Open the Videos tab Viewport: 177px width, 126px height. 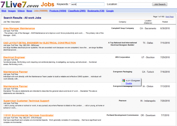[x=21, y=11]
